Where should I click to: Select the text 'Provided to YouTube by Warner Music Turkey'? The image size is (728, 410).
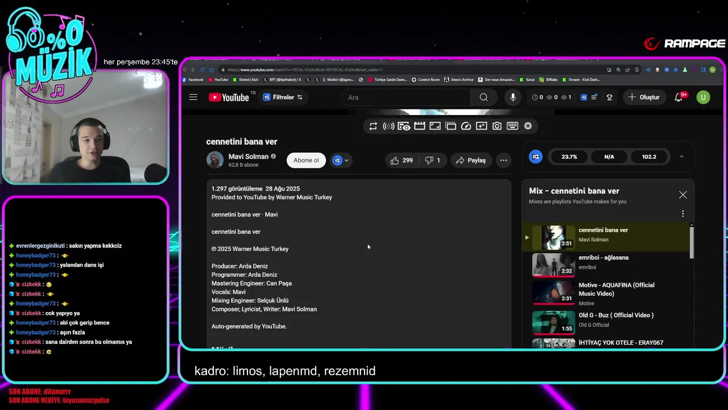click(272, 197)
